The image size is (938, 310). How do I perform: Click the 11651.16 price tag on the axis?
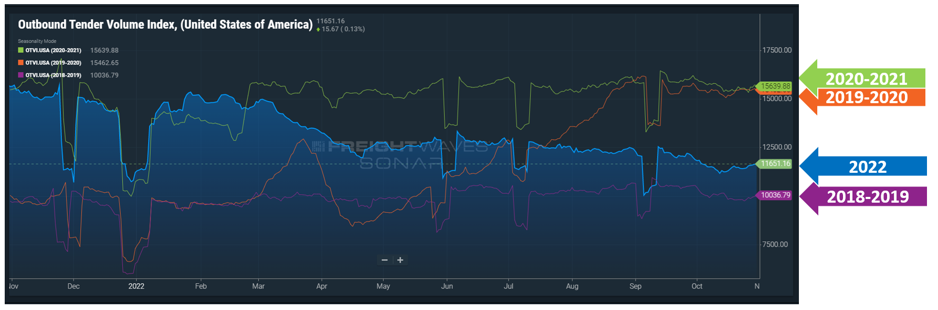pyautogui.click(x=775, y=163)
